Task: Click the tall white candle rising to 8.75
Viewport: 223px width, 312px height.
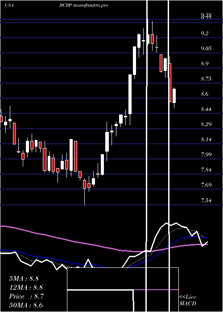Action: click(x=130, y=94)
